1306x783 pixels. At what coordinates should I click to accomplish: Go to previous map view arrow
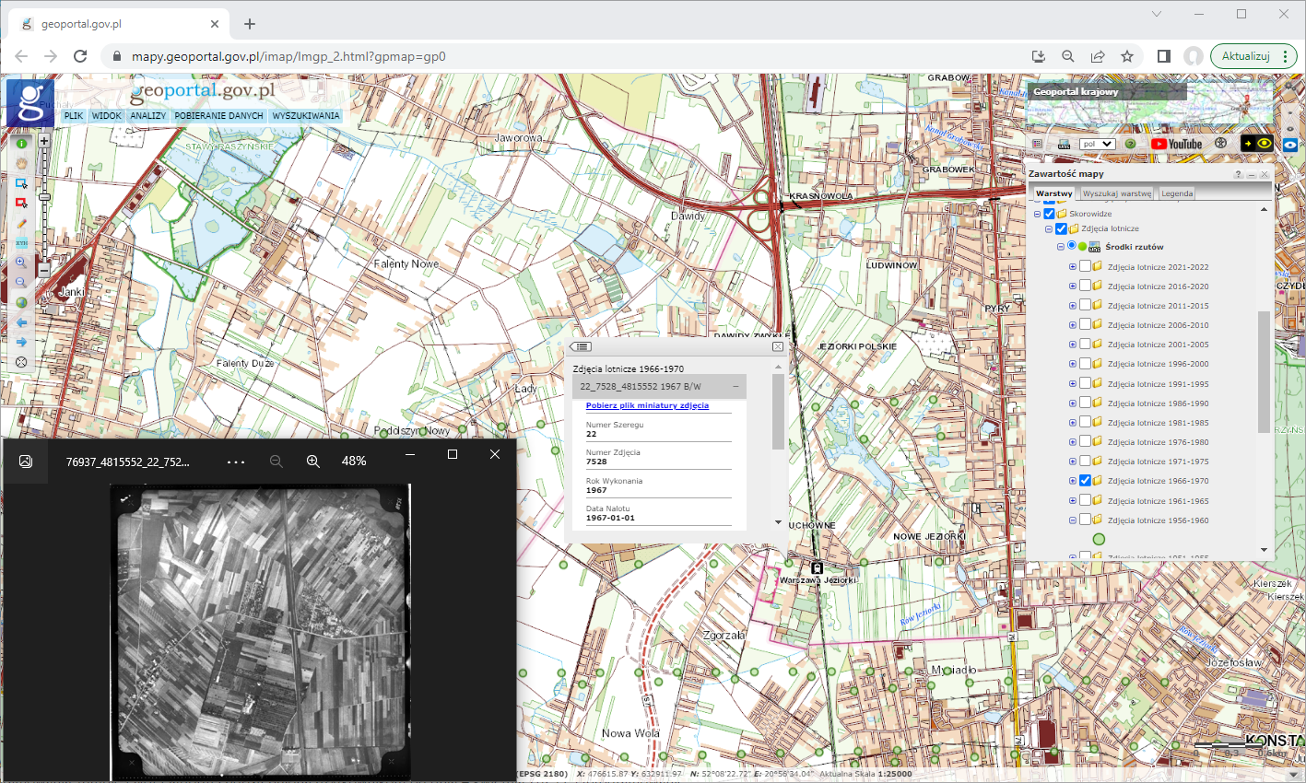[x=21, y=322]
